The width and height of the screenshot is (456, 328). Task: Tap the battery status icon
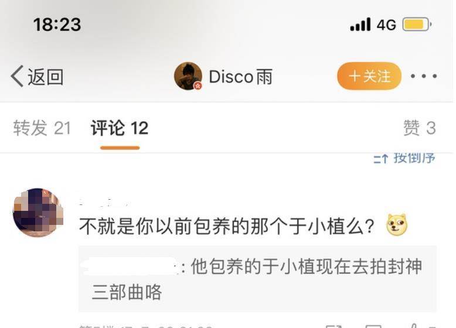pos(417,25)
